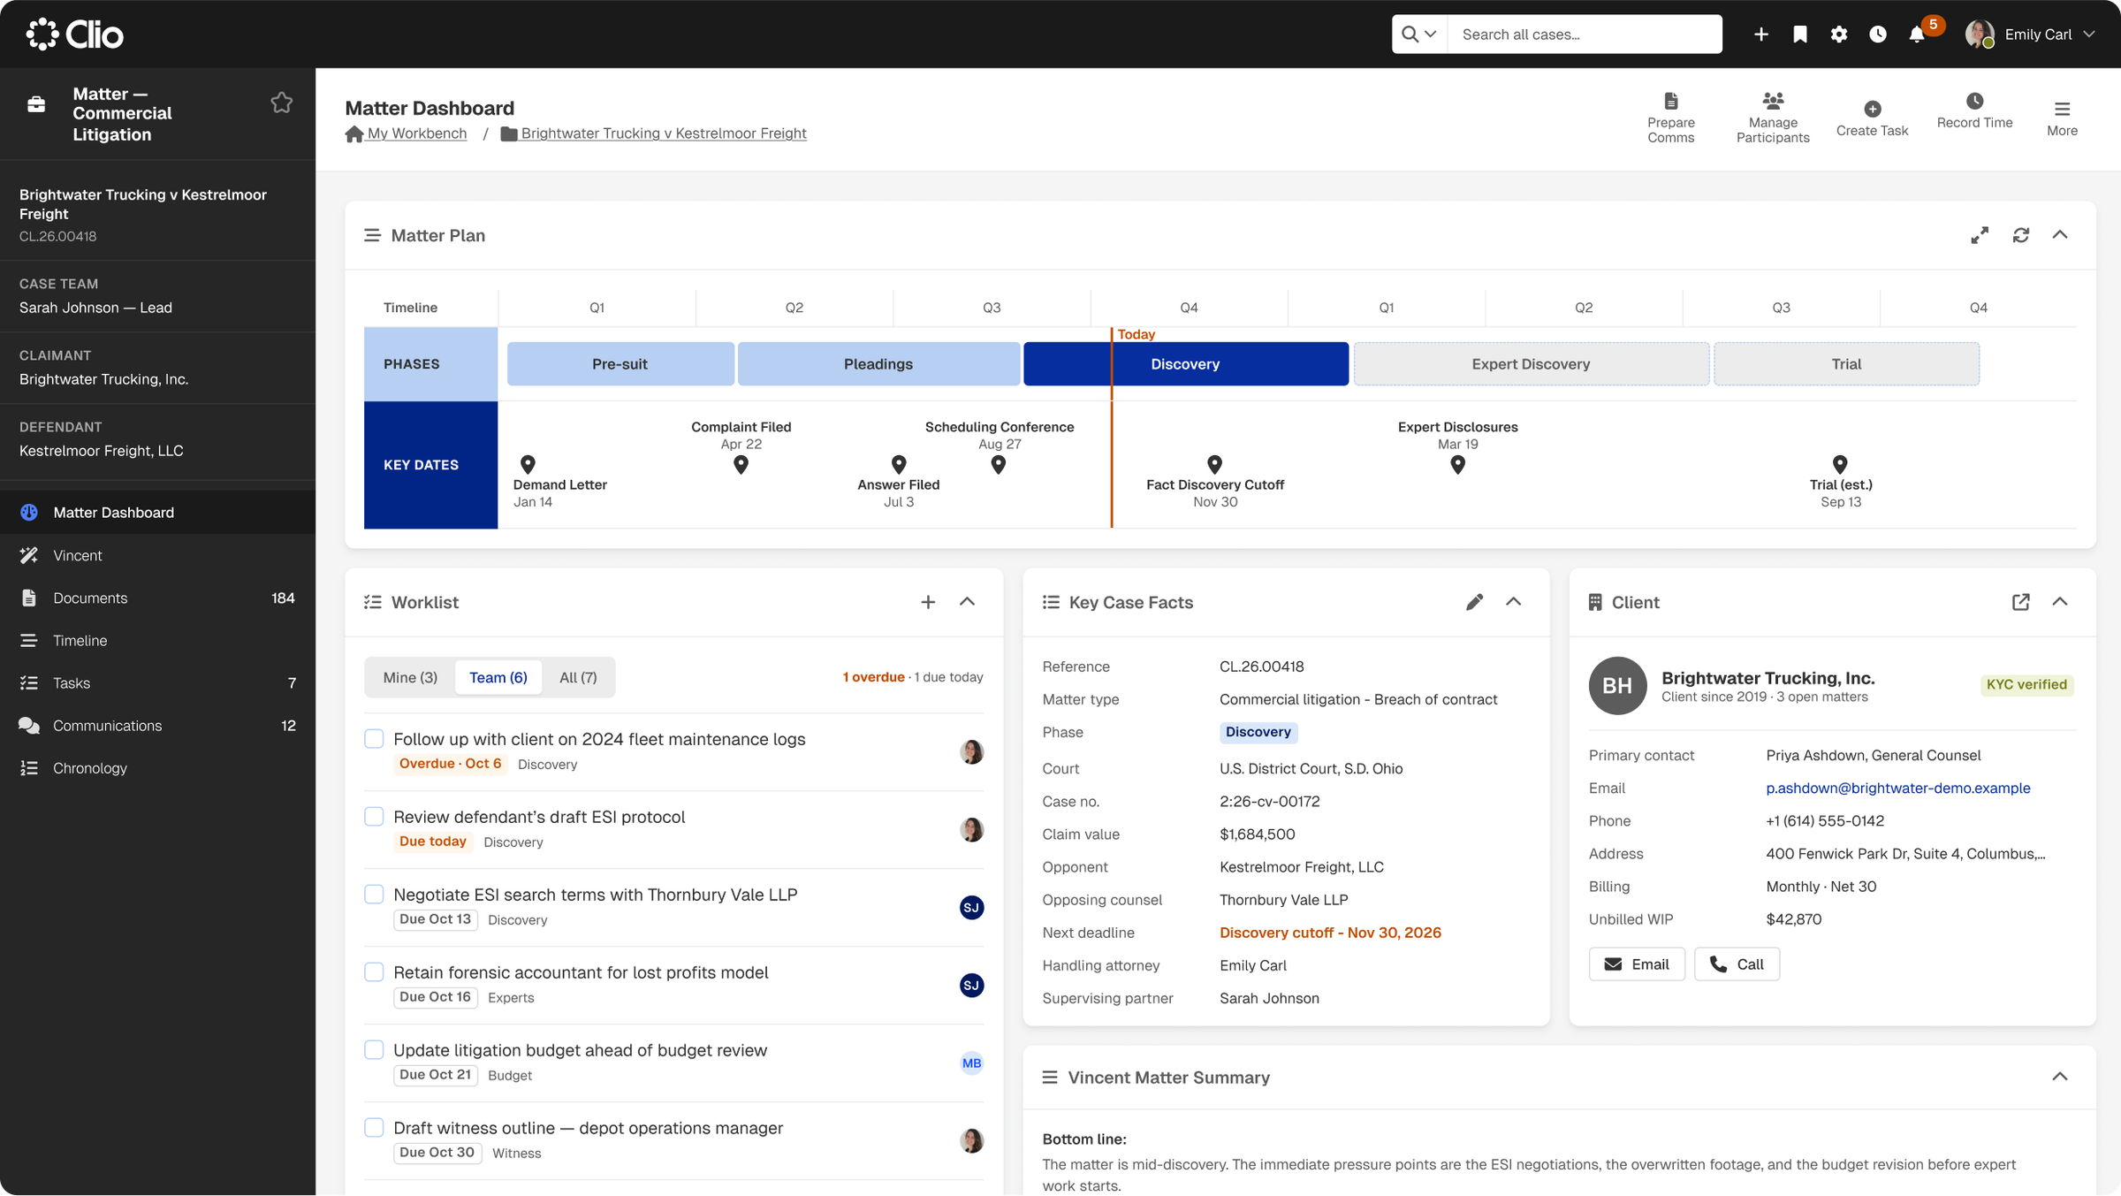The height and width of the screenshot is (1196, 2121).
Task: Collapse the Client panel
Action: 2059,602
